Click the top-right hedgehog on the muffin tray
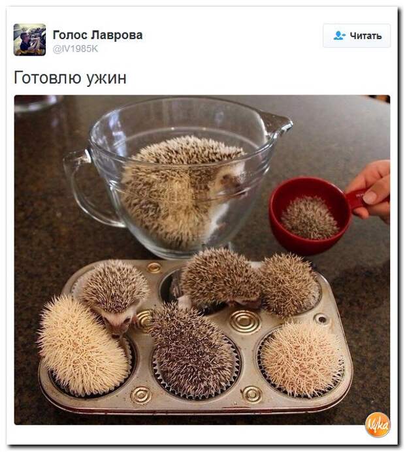 point(289,284)
